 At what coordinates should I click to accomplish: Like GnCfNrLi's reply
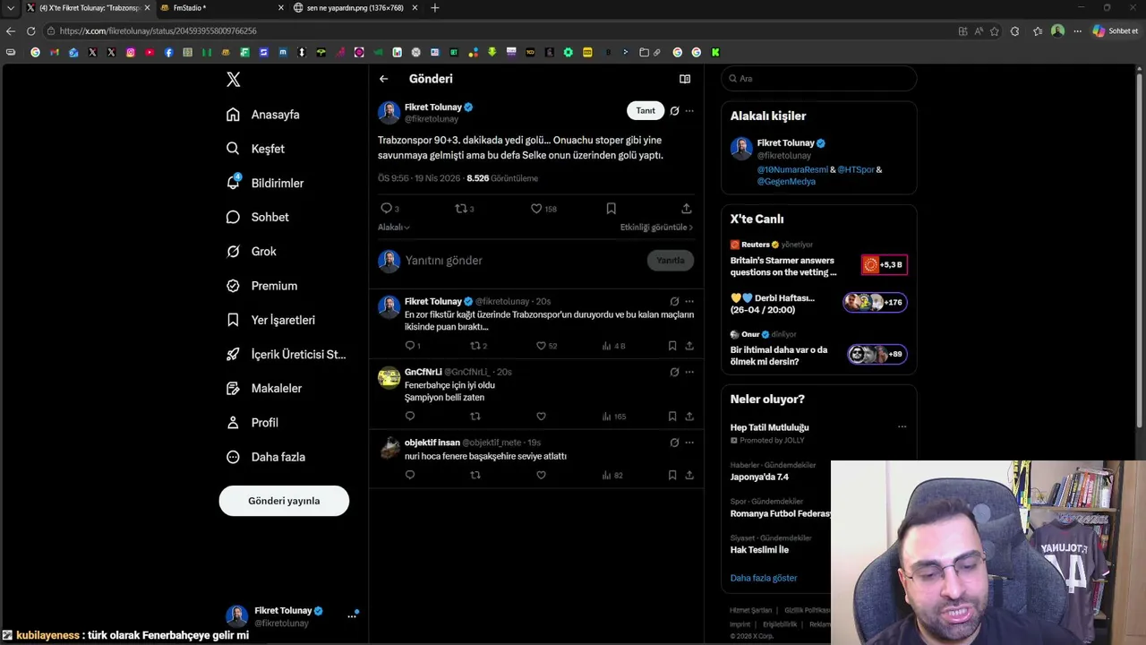click(x=541, y=417)
